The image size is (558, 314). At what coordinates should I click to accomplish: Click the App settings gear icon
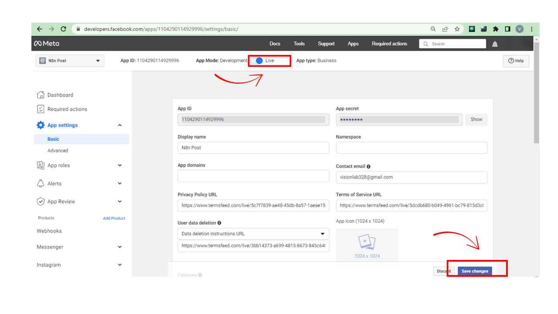coord(41,125)
